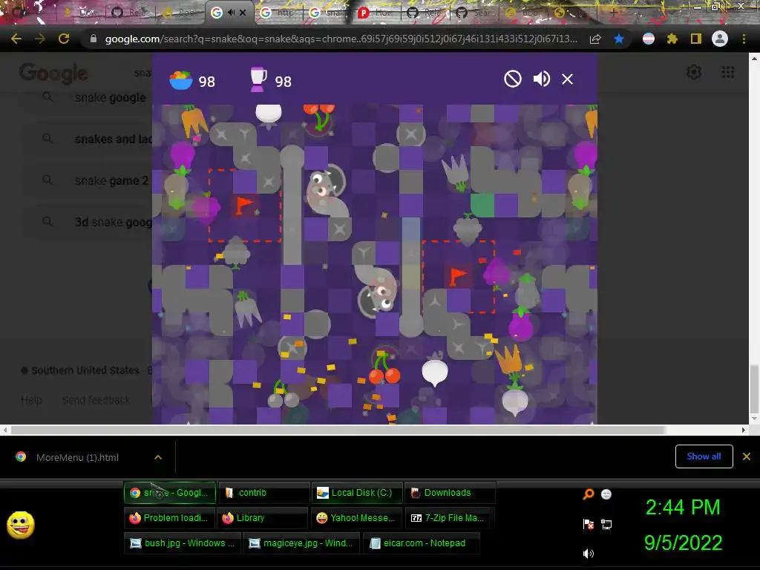
Task: Mute the snake game sound
Action: (541, 79)
